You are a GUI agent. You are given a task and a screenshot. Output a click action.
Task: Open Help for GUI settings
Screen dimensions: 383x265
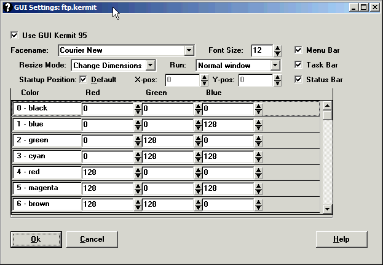click(x=341, y=239)
